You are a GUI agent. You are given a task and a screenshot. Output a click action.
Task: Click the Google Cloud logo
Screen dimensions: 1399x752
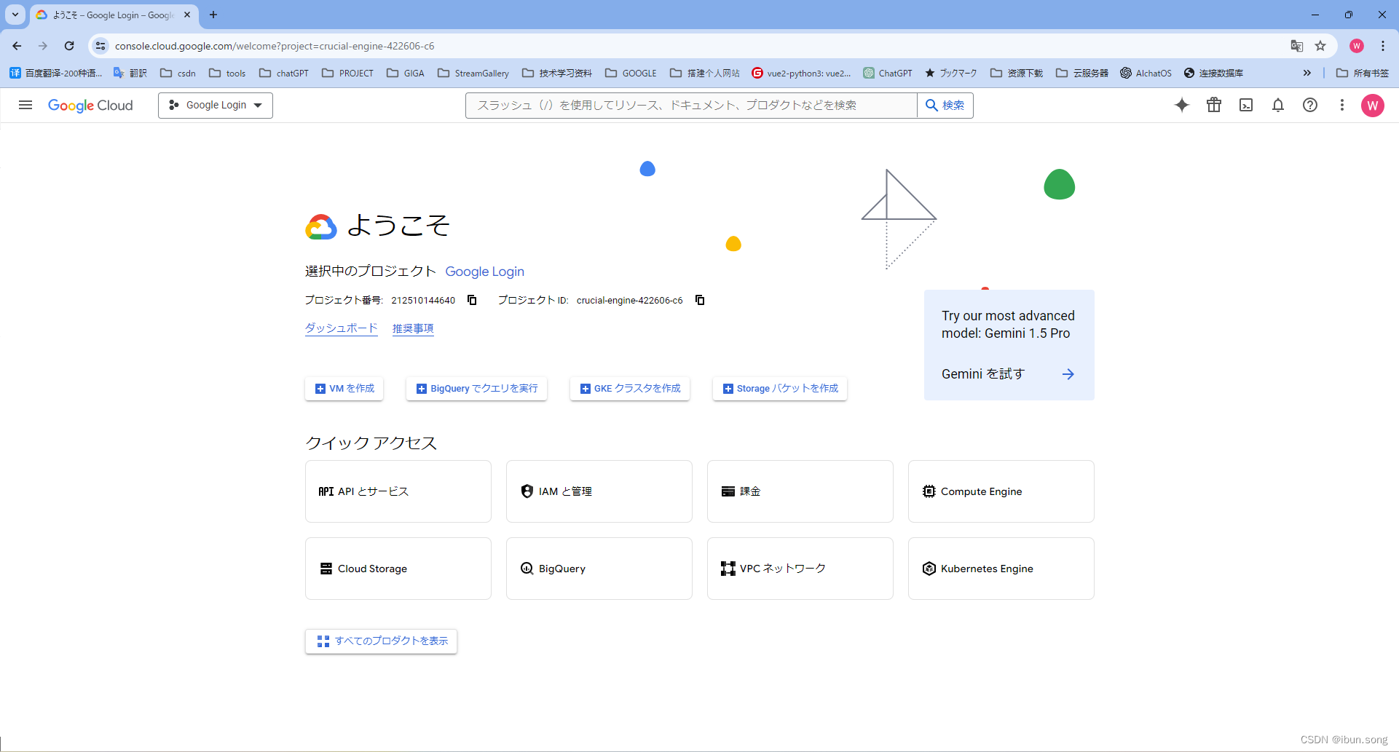[90, 105]
